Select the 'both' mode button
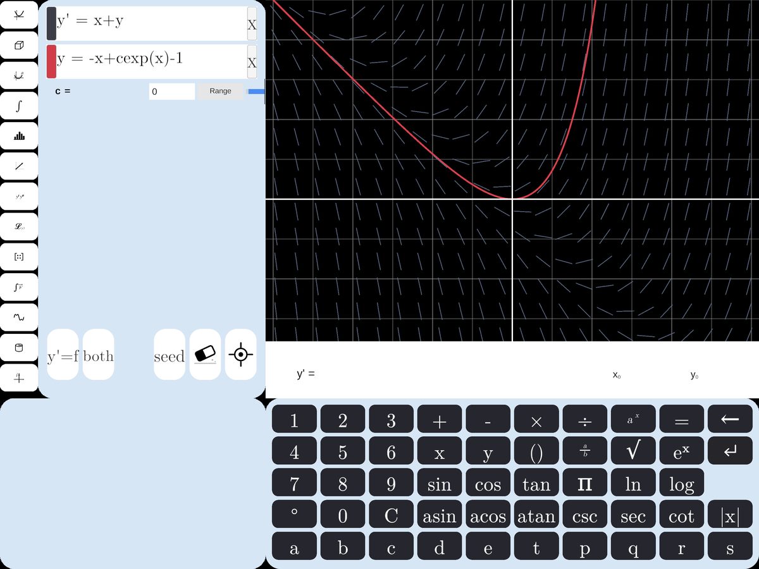 point(99,355)
